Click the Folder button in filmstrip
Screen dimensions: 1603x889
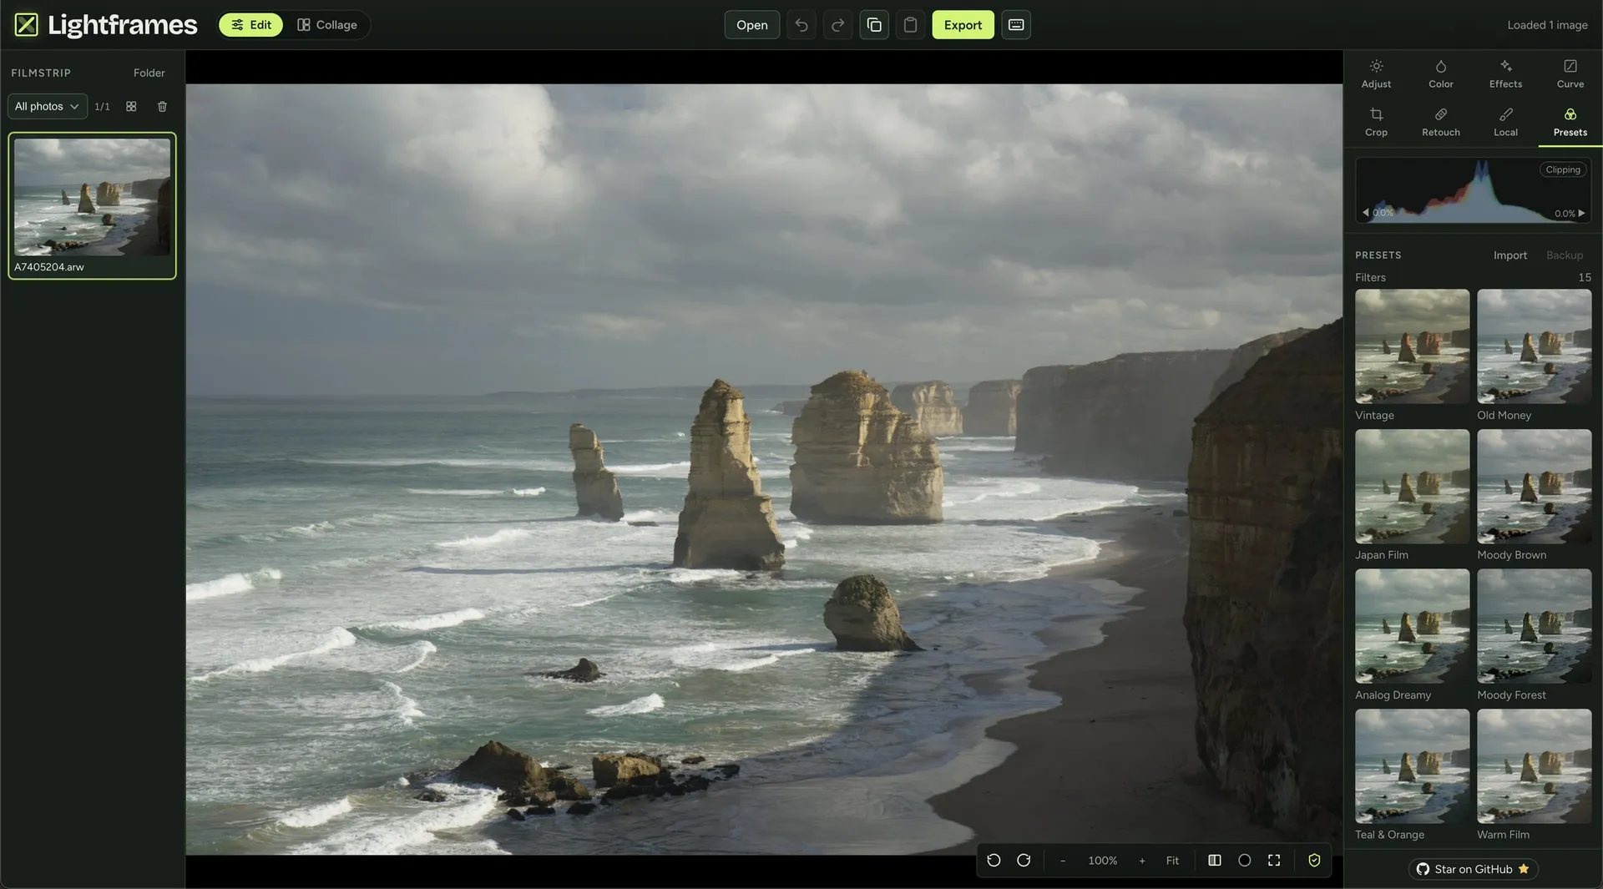click(149, 73)
